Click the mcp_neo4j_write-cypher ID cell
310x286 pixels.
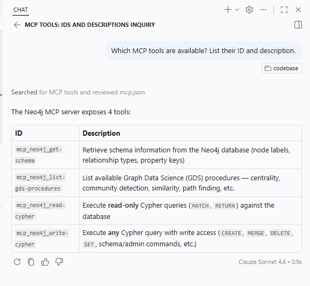point(45,238)
